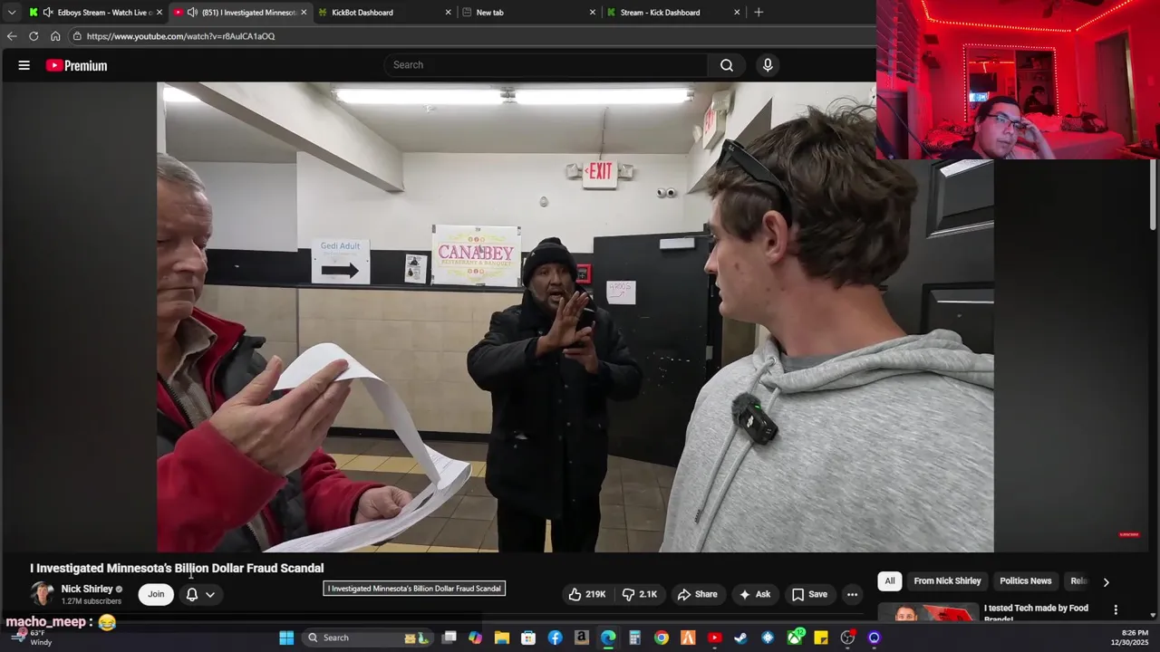Open Steam from taskbar
This screenshot has height=652, width=1160.
click(741, 638)
